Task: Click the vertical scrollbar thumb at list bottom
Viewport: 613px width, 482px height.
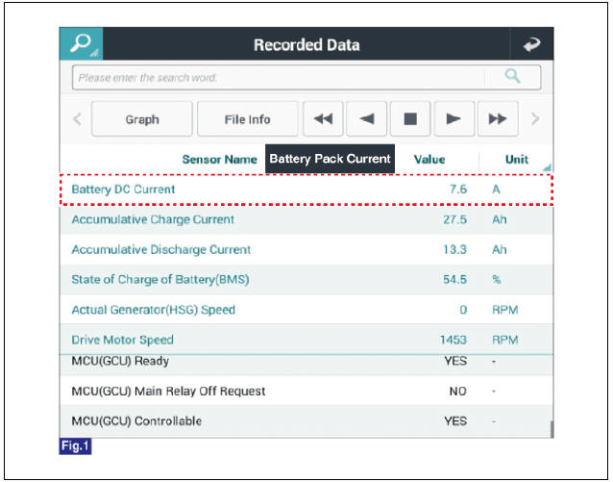Action: pos(552,429)
